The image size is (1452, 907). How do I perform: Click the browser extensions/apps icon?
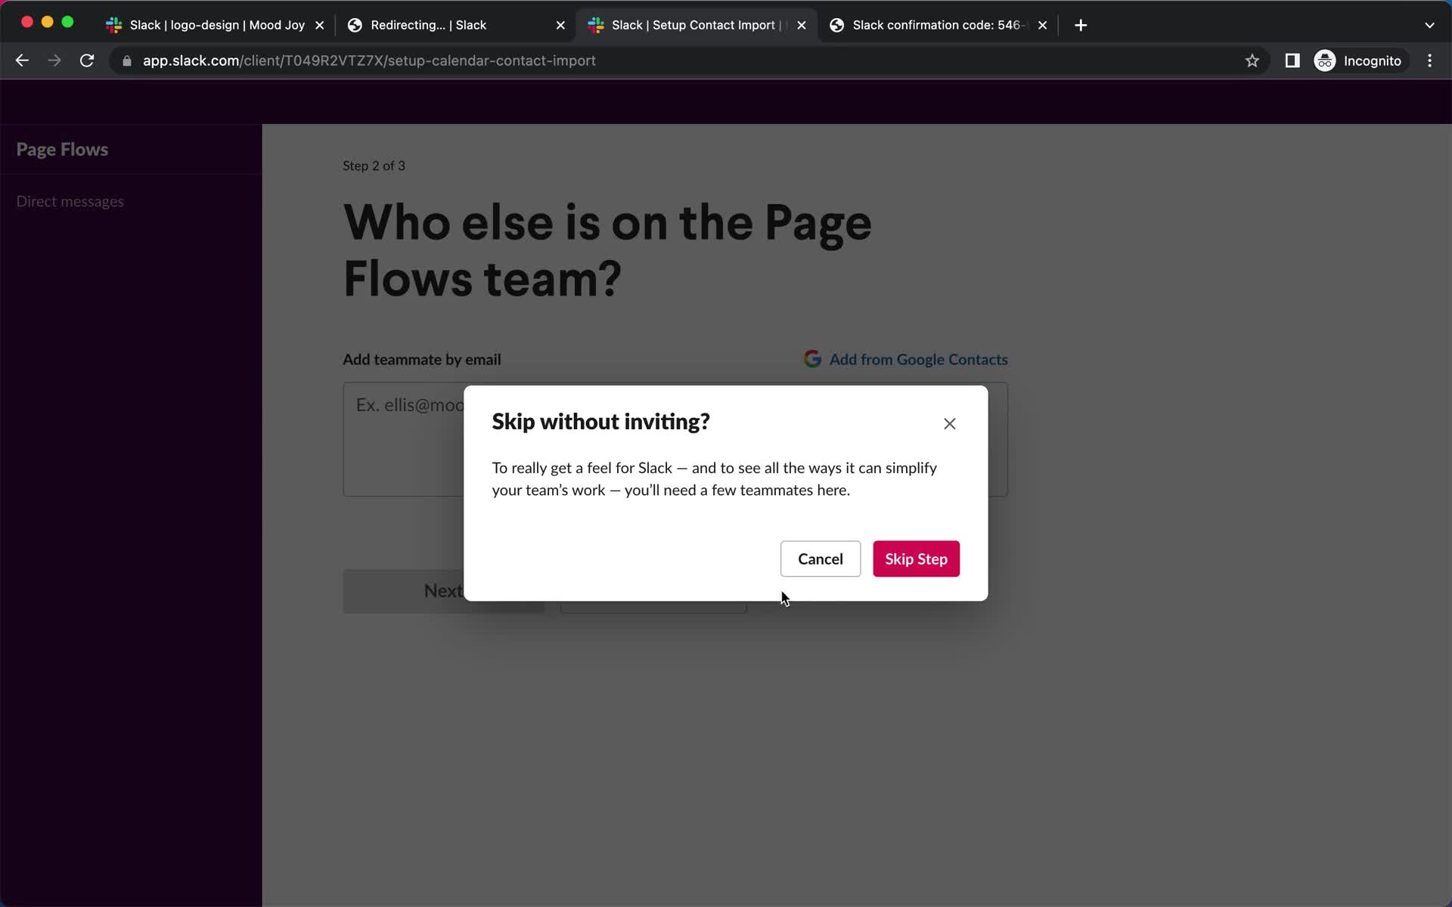point(1291,60)
